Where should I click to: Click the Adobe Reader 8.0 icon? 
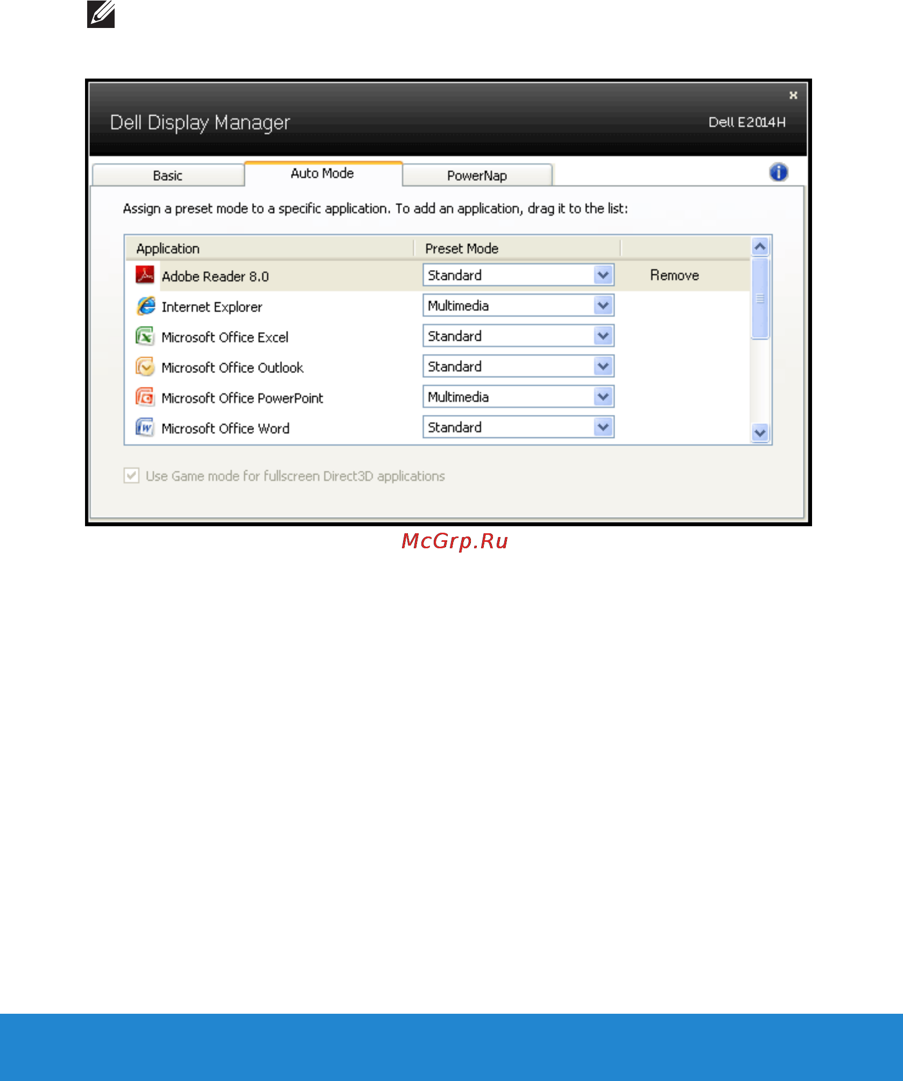pos(145,274)
